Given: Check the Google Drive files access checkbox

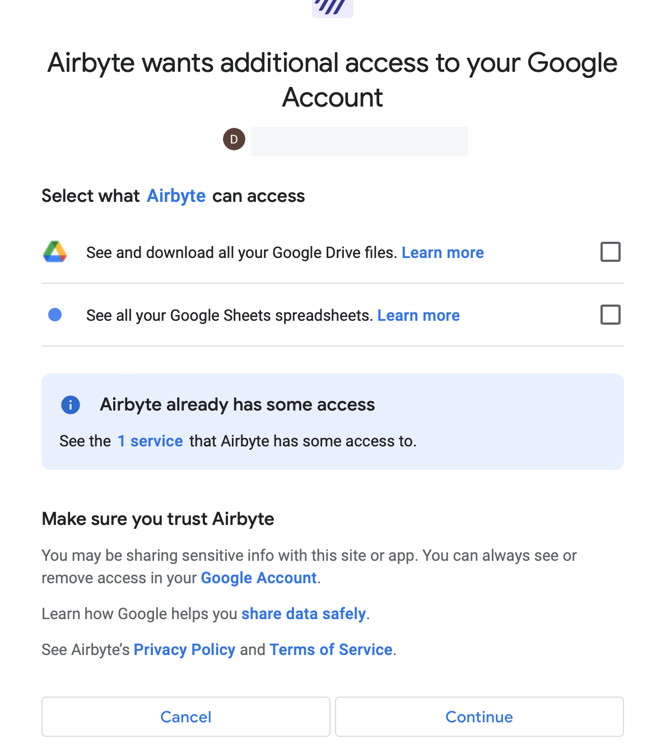Looking at the screenshot, I should pos(611,252).
